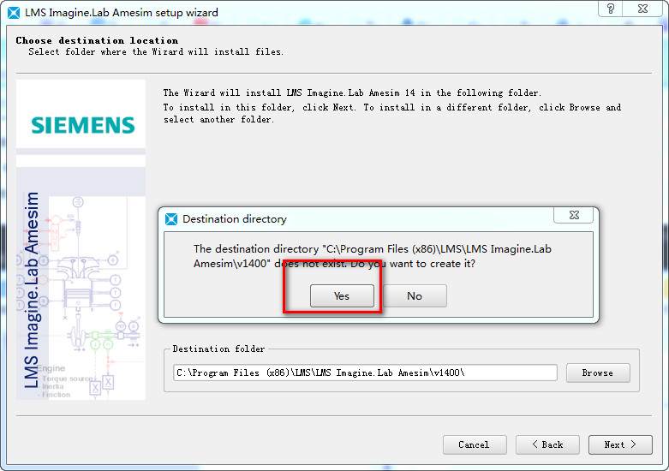Click the SIEMENS logo image
Screen dimensions: 669x471
(x=83, y=125)
